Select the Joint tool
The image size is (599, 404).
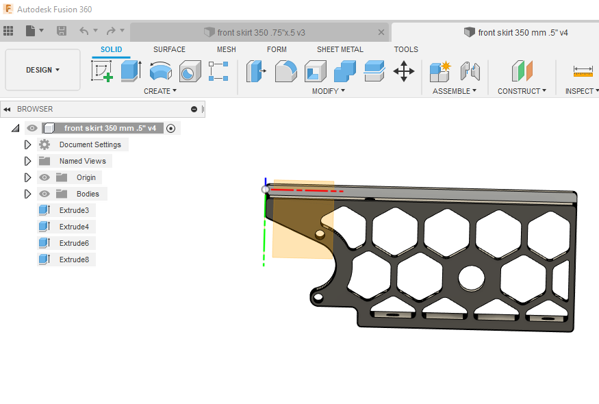470,71
